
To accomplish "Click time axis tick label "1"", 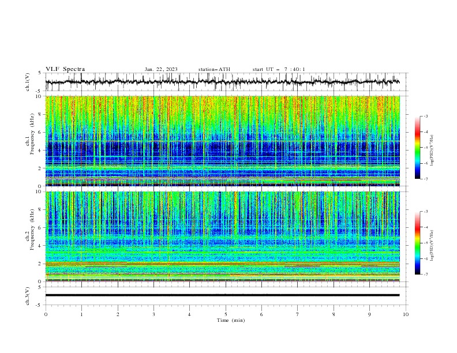I will point(81,314).
